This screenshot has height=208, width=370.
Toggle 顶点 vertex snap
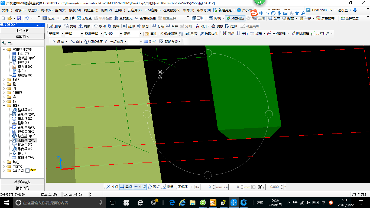pos(154,187)
